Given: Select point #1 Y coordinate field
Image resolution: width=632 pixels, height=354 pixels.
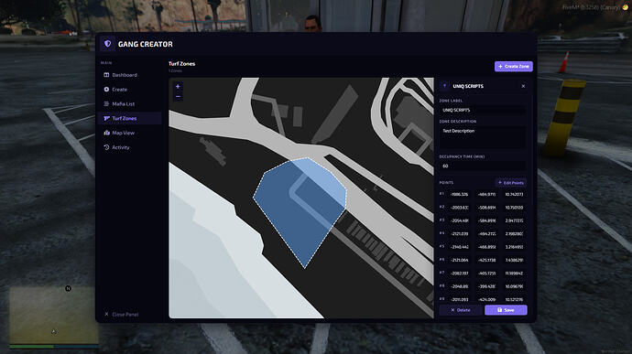Looking at the screenshot, I should 486,195.
